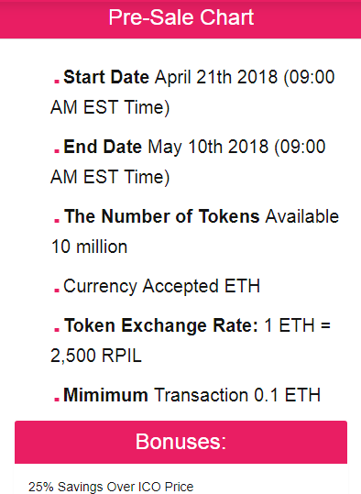Click the pink bullet beside End Date
Image resolution: width=361 pixels, height=494 pixels.
[x=57, y=150]
